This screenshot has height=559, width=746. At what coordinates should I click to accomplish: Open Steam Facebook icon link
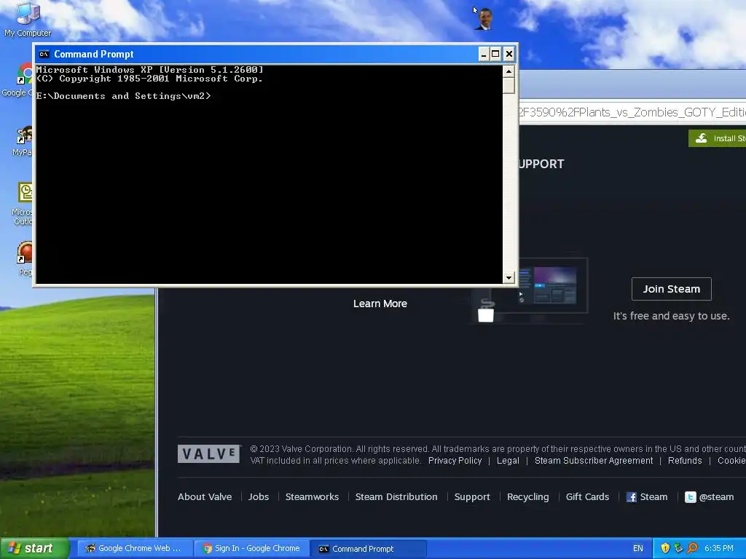(x=632, y=497)
